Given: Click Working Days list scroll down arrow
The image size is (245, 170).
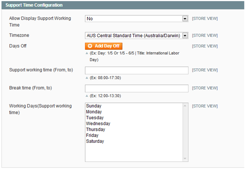Looking at the screenshot, I should (x=185, y=159).
